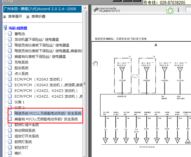Open the 仪表 2 diagram
Viewport: 191px width, 157px height.
pos(19,107)
